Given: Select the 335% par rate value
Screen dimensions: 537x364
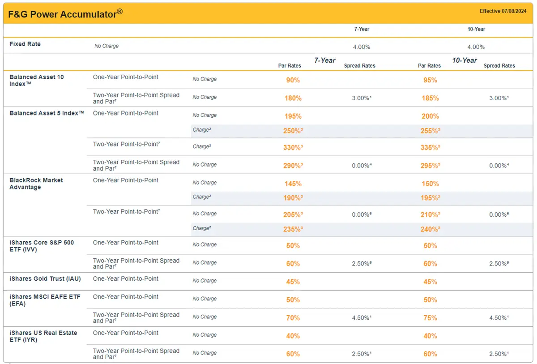Looking at the screenshot, I should point(431,148).
